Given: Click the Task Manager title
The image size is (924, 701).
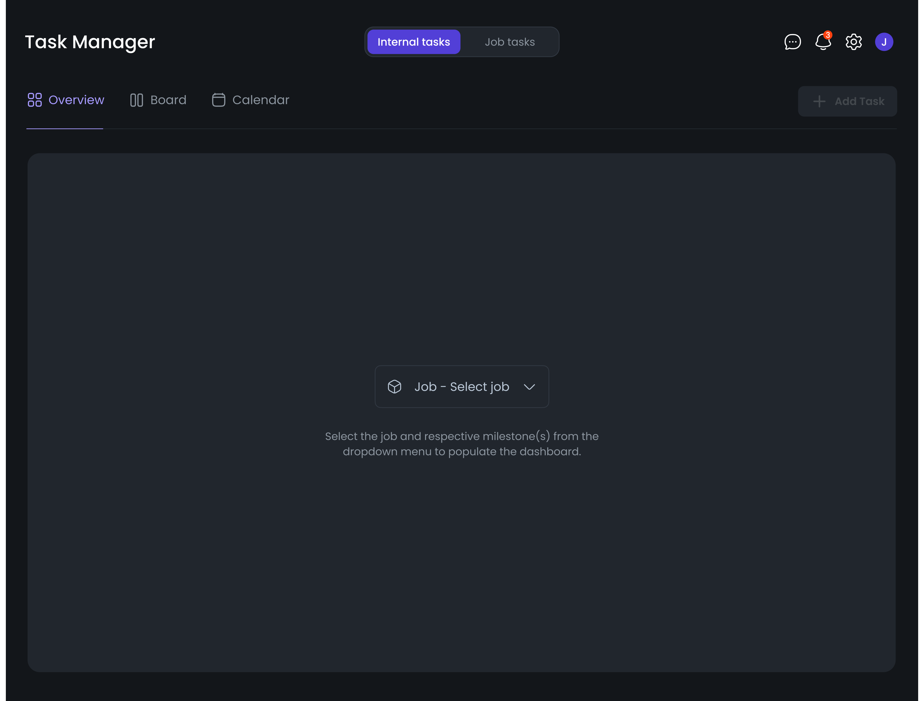Looking at the screenshot, I should [90, 42].
